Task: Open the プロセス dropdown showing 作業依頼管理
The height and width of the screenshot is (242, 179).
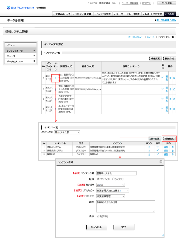Action: click(x=111, y=196)
